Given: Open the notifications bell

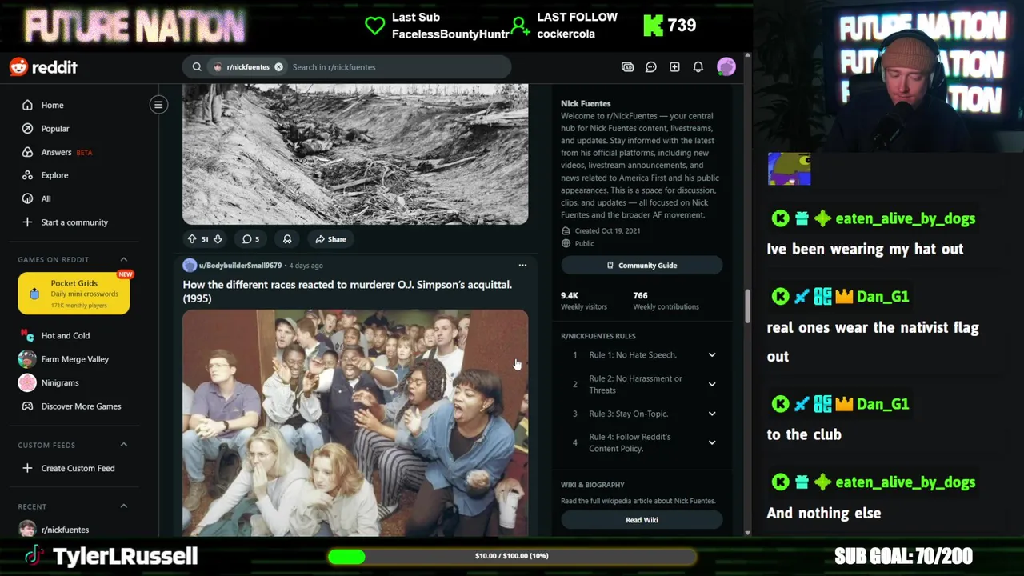Looking at the screenshot, I should pos(698,67).
